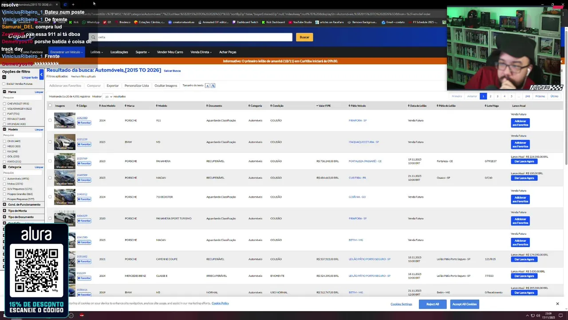Go to results page 2
Viewport: 568px width, 320px height.
tap(490, 96)
